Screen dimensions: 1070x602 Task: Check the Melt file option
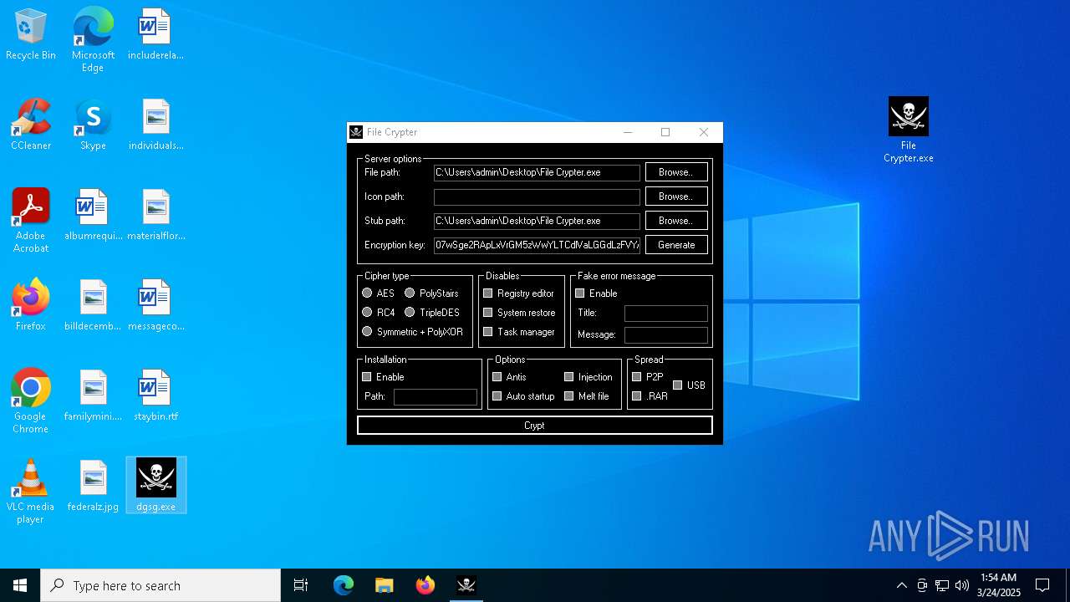569,396
